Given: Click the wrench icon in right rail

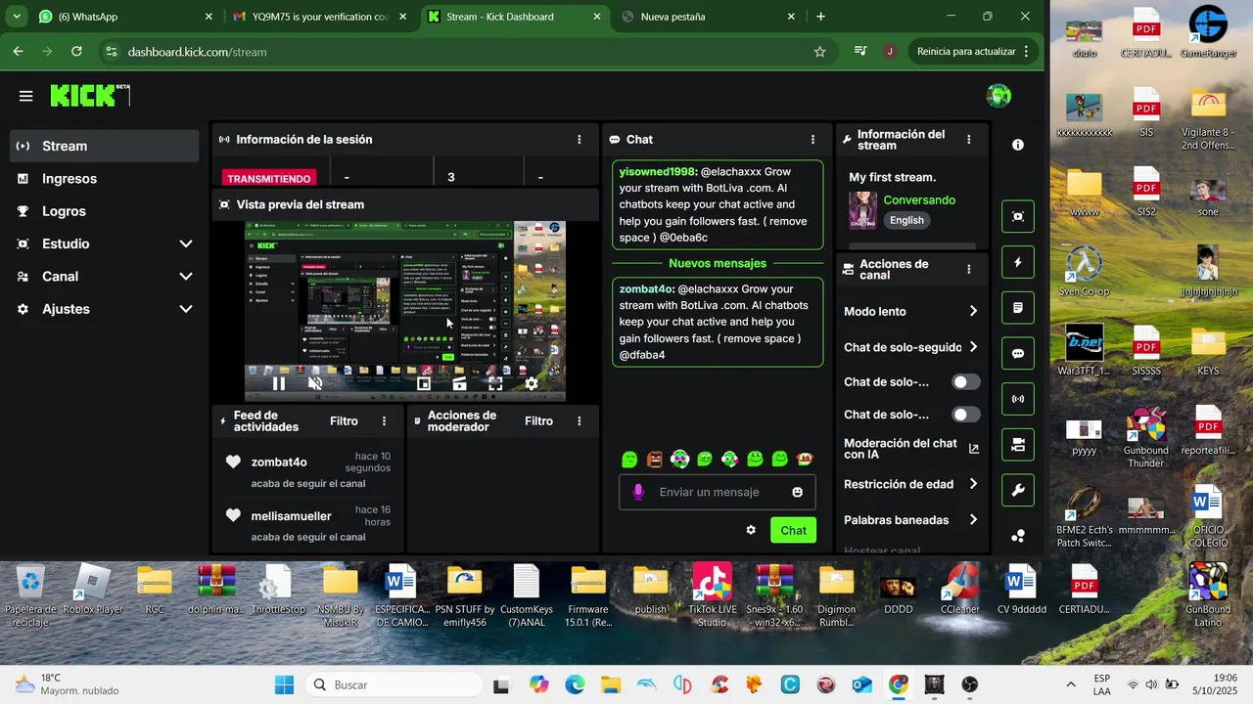Looking at the screenshot, I should pyautogui.click(x=1018, y=490).
